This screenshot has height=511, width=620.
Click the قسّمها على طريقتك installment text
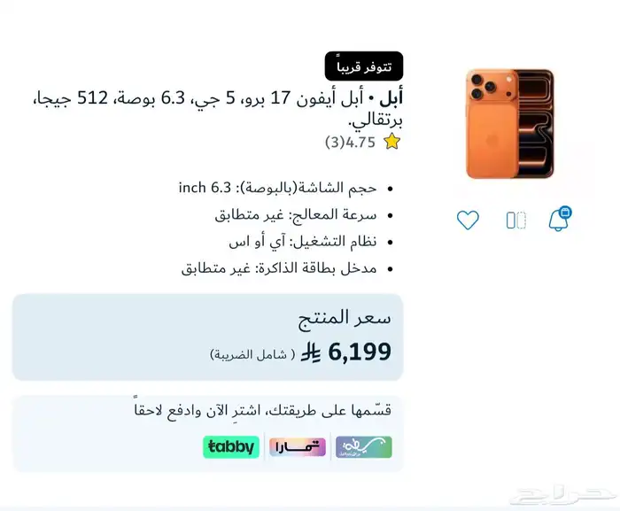[262, 410]
